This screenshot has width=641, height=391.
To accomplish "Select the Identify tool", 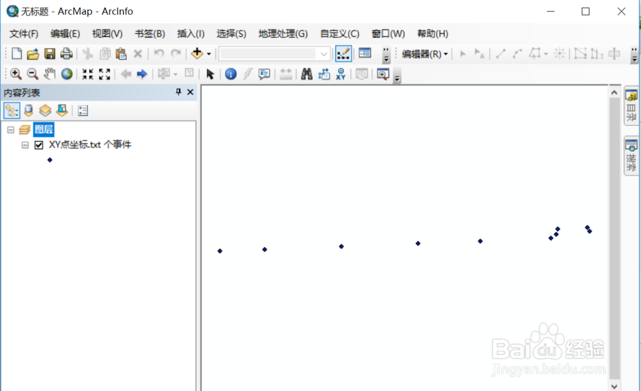I will tap(230, 74).
